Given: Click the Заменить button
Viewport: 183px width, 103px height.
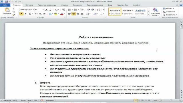Looking at the screenshot, I should 169,12.
